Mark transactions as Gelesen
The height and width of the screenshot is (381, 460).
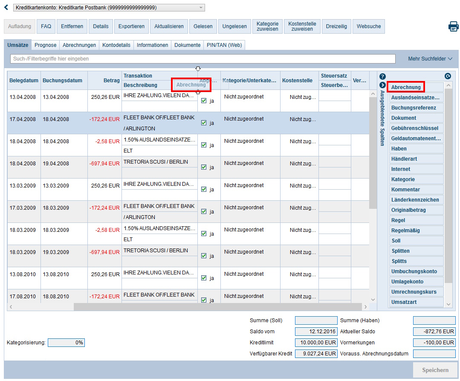coord(203,26)
